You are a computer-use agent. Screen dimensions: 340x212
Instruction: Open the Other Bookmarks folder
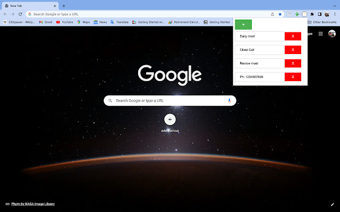pos(322,22)
